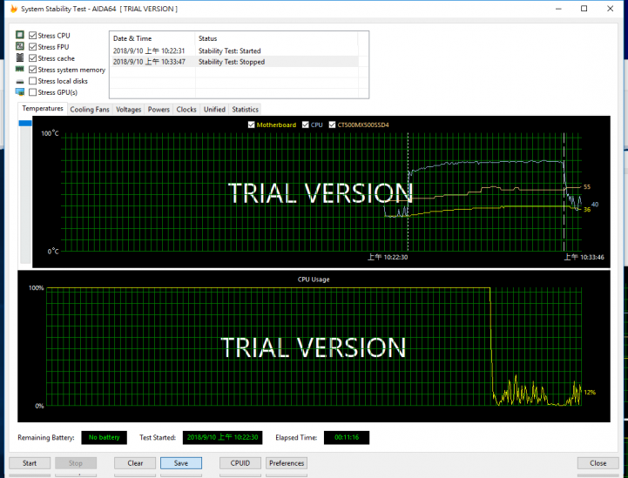Screen dimensions: 628x478
Task: Click the 10:33:46 time marker on graph
Action: point(584,257)
